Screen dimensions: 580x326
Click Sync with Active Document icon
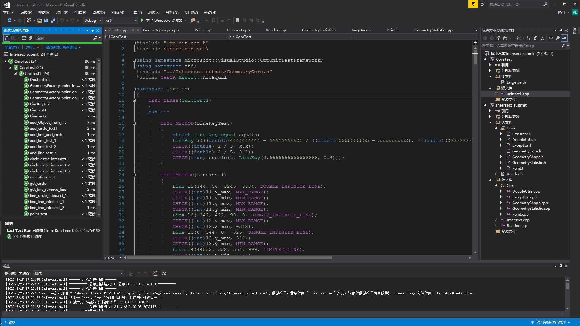click(x=529, y=38)
